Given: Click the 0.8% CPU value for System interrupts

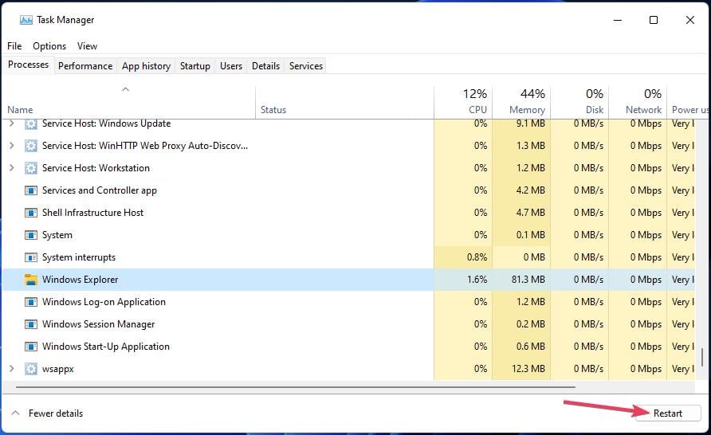Looking at the screenshot, I should [x=477, y=257].
